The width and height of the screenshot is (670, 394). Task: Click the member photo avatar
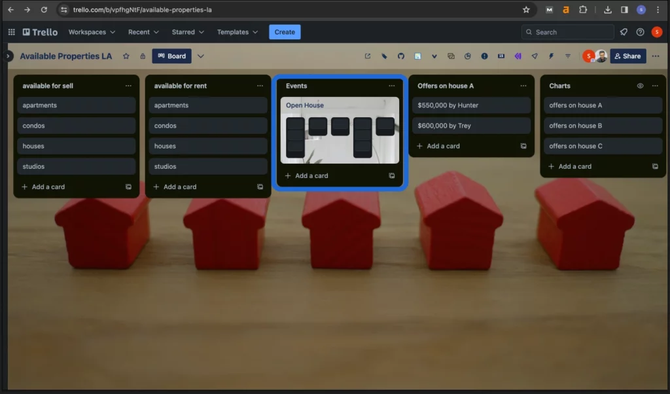coord(601,56)
